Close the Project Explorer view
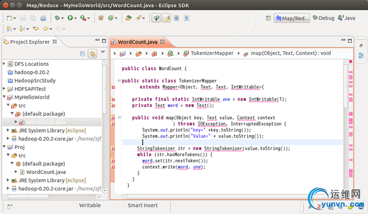The height and width of the screenshot is (214, 368). click(55, 42)
